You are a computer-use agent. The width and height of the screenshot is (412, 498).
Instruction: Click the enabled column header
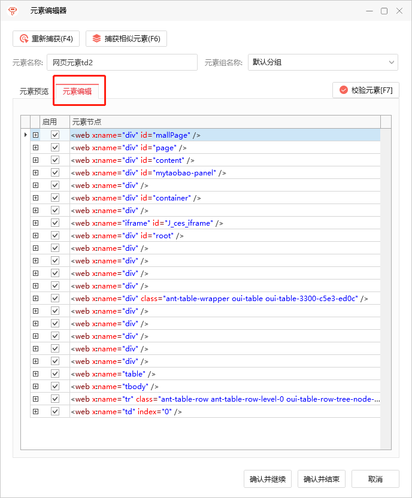click(x=54, y=122)
